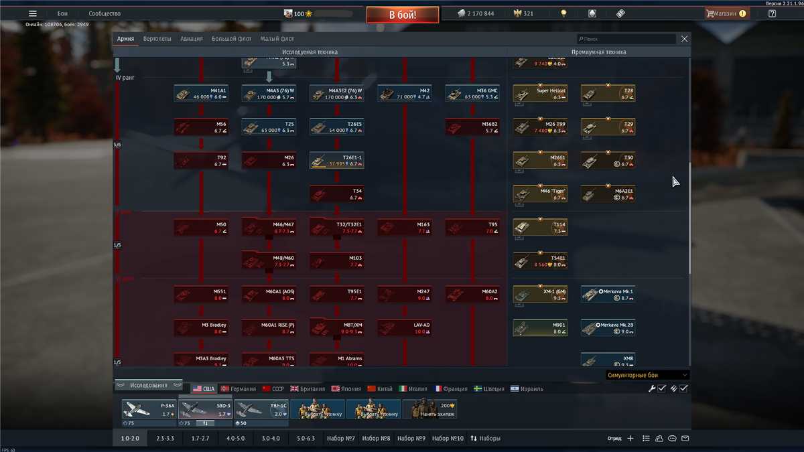Viewport: 804px width, 452px height.
Task: Select the Британия nation tab
Action: (308, 388)
